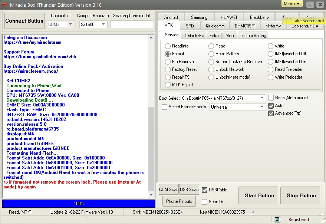Viewport: 326px width, 224px height.
Task: Switch to the Samsung tab
Action: point(199,17)
